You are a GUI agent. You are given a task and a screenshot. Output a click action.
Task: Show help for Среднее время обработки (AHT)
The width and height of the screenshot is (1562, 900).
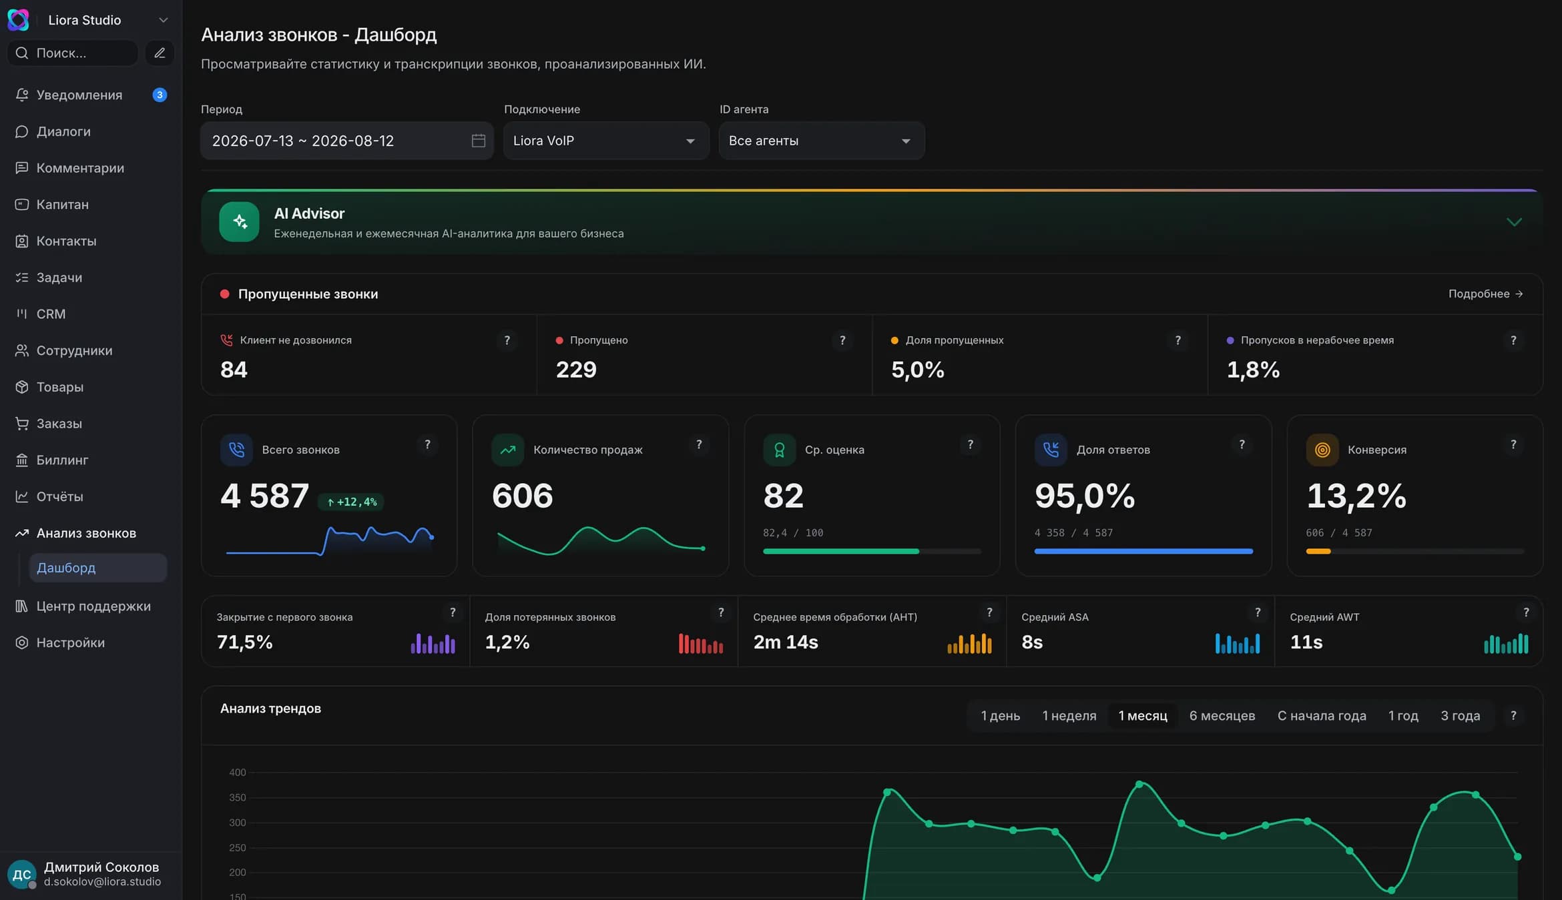coord(989,612)
